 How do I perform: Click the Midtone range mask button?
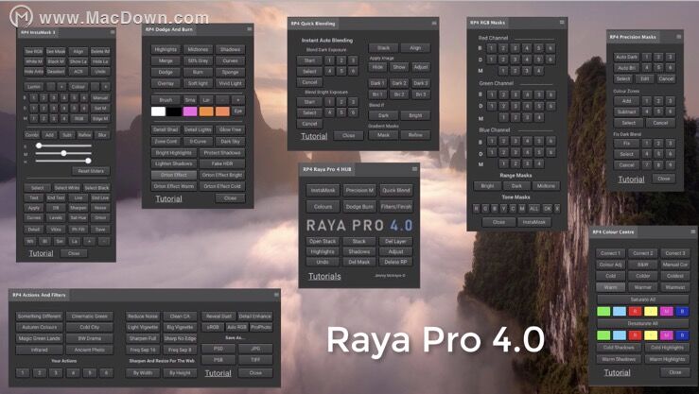pos(546,186)
